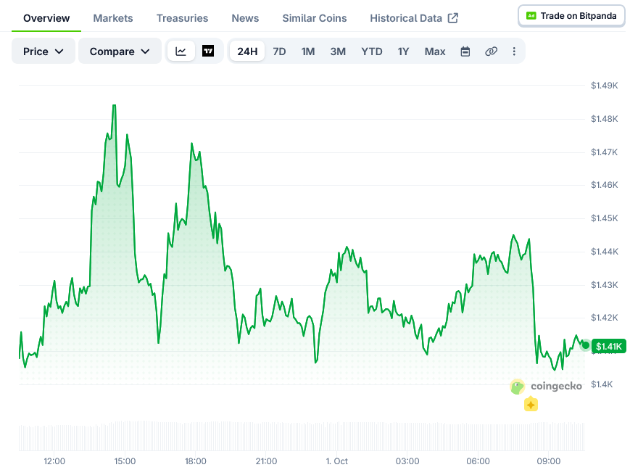Click the $1.42K axis label

[x=605, y=318]
